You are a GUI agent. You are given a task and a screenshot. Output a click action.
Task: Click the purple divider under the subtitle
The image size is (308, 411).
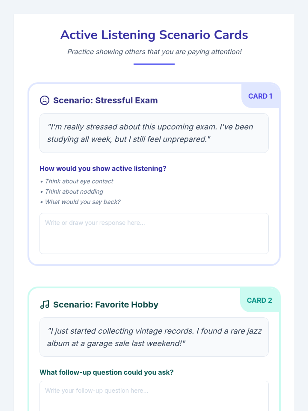tap(154, 64)
